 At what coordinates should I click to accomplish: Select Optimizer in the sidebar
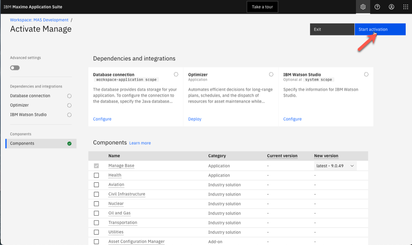(19, 105)
